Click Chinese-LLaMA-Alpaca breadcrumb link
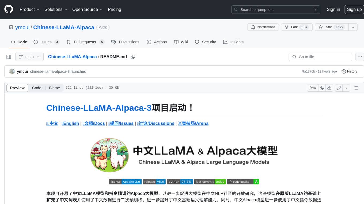Viewport: 364px width, 204px height. (x=72, y=57)
